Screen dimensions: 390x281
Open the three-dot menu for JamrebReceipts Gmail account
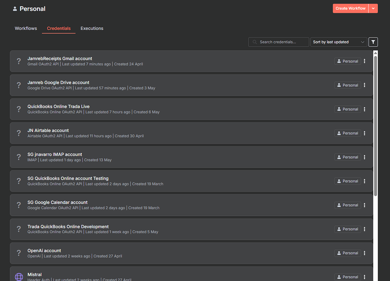click(364, 61)
